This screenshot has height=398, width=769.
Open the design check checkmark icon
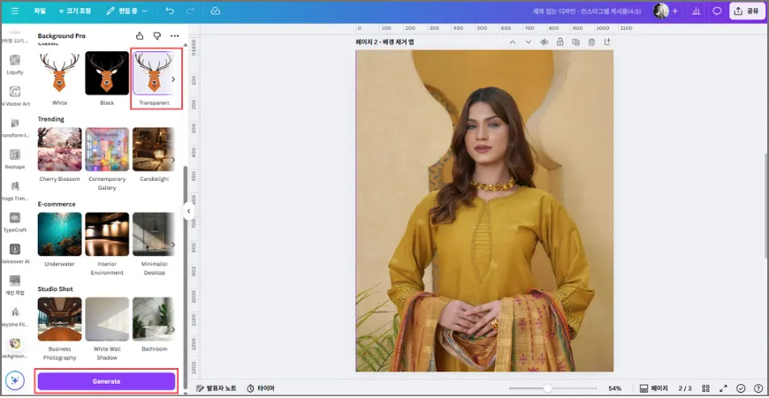pos(741,388)
